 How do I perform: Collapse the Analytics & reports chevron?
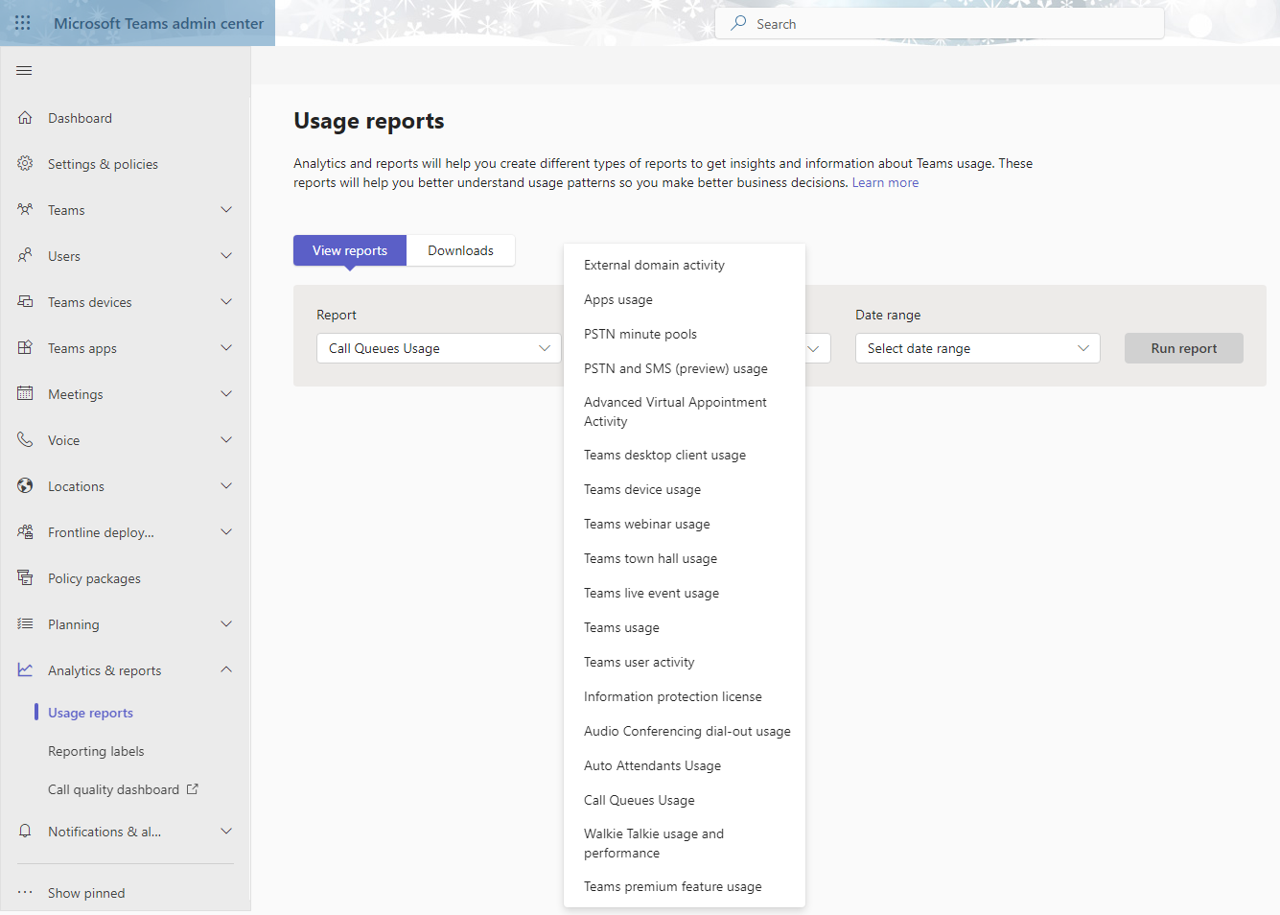[226, 670]
